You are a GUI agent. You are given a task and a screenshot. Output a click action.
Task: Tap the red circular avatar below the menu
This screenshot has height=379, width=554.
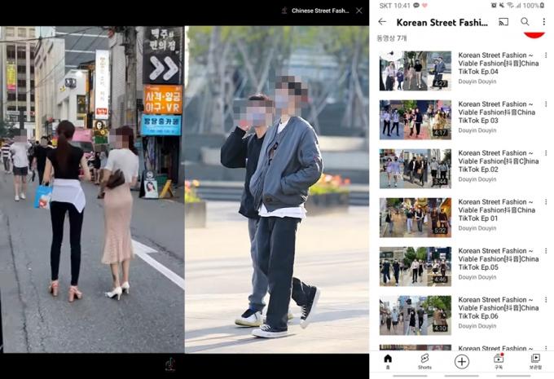point(534,34)
